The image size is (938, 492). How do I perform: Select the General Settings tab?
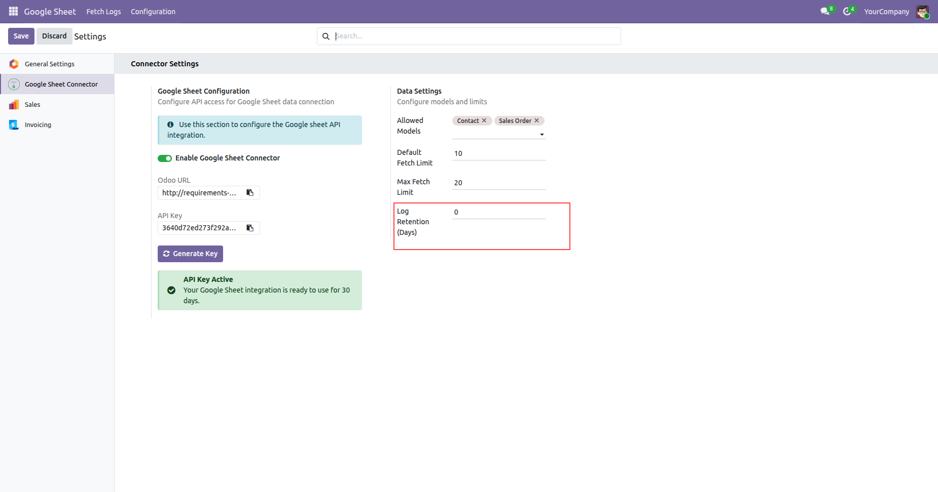[57, 64]
